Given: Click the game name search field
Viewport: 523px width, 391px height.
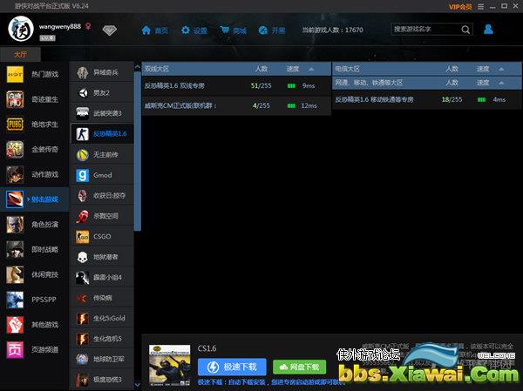Looking at the screenshot, I should point(424,30).
